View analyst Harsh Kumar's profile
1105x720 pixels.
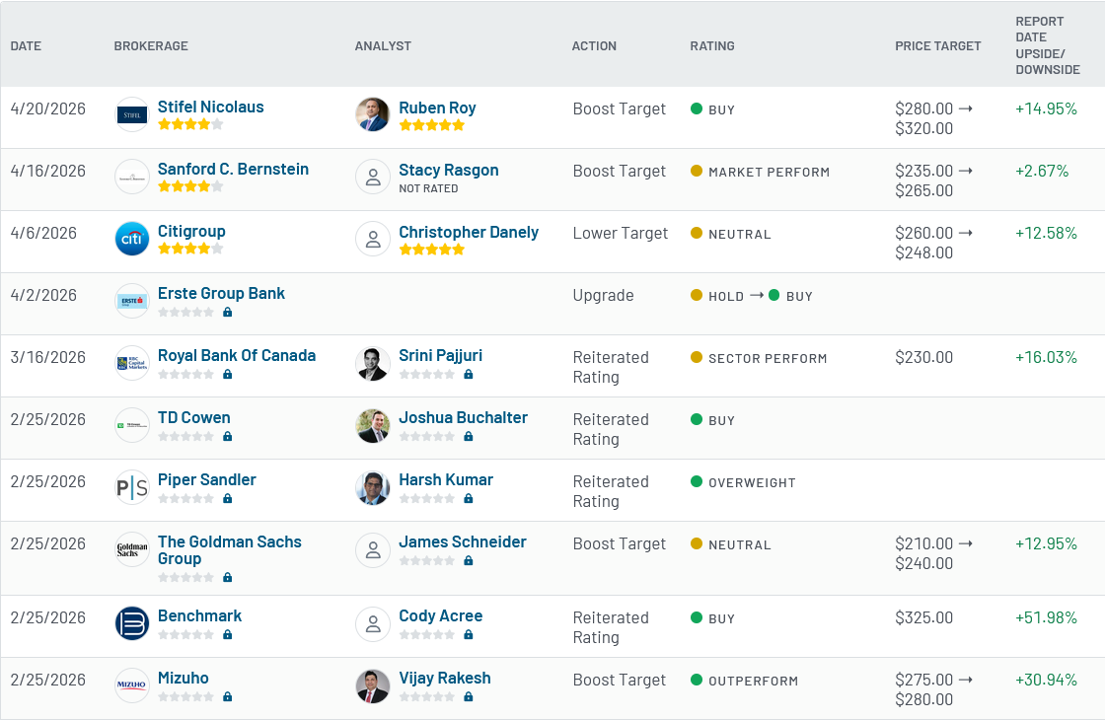pos(446,479)
